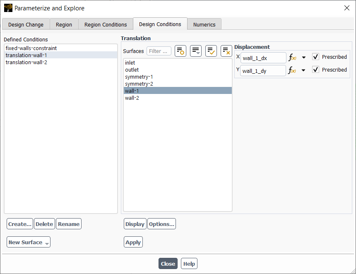
Task: Apply the translation settings
Action: (133, 242)
